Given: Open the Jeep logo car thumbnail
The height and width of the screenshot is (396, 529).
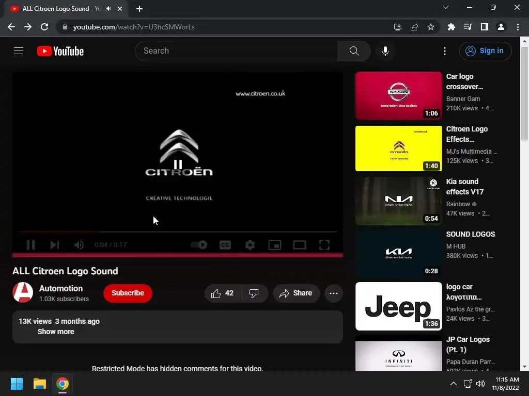Looking at the screenshot, I should [398, 306].
